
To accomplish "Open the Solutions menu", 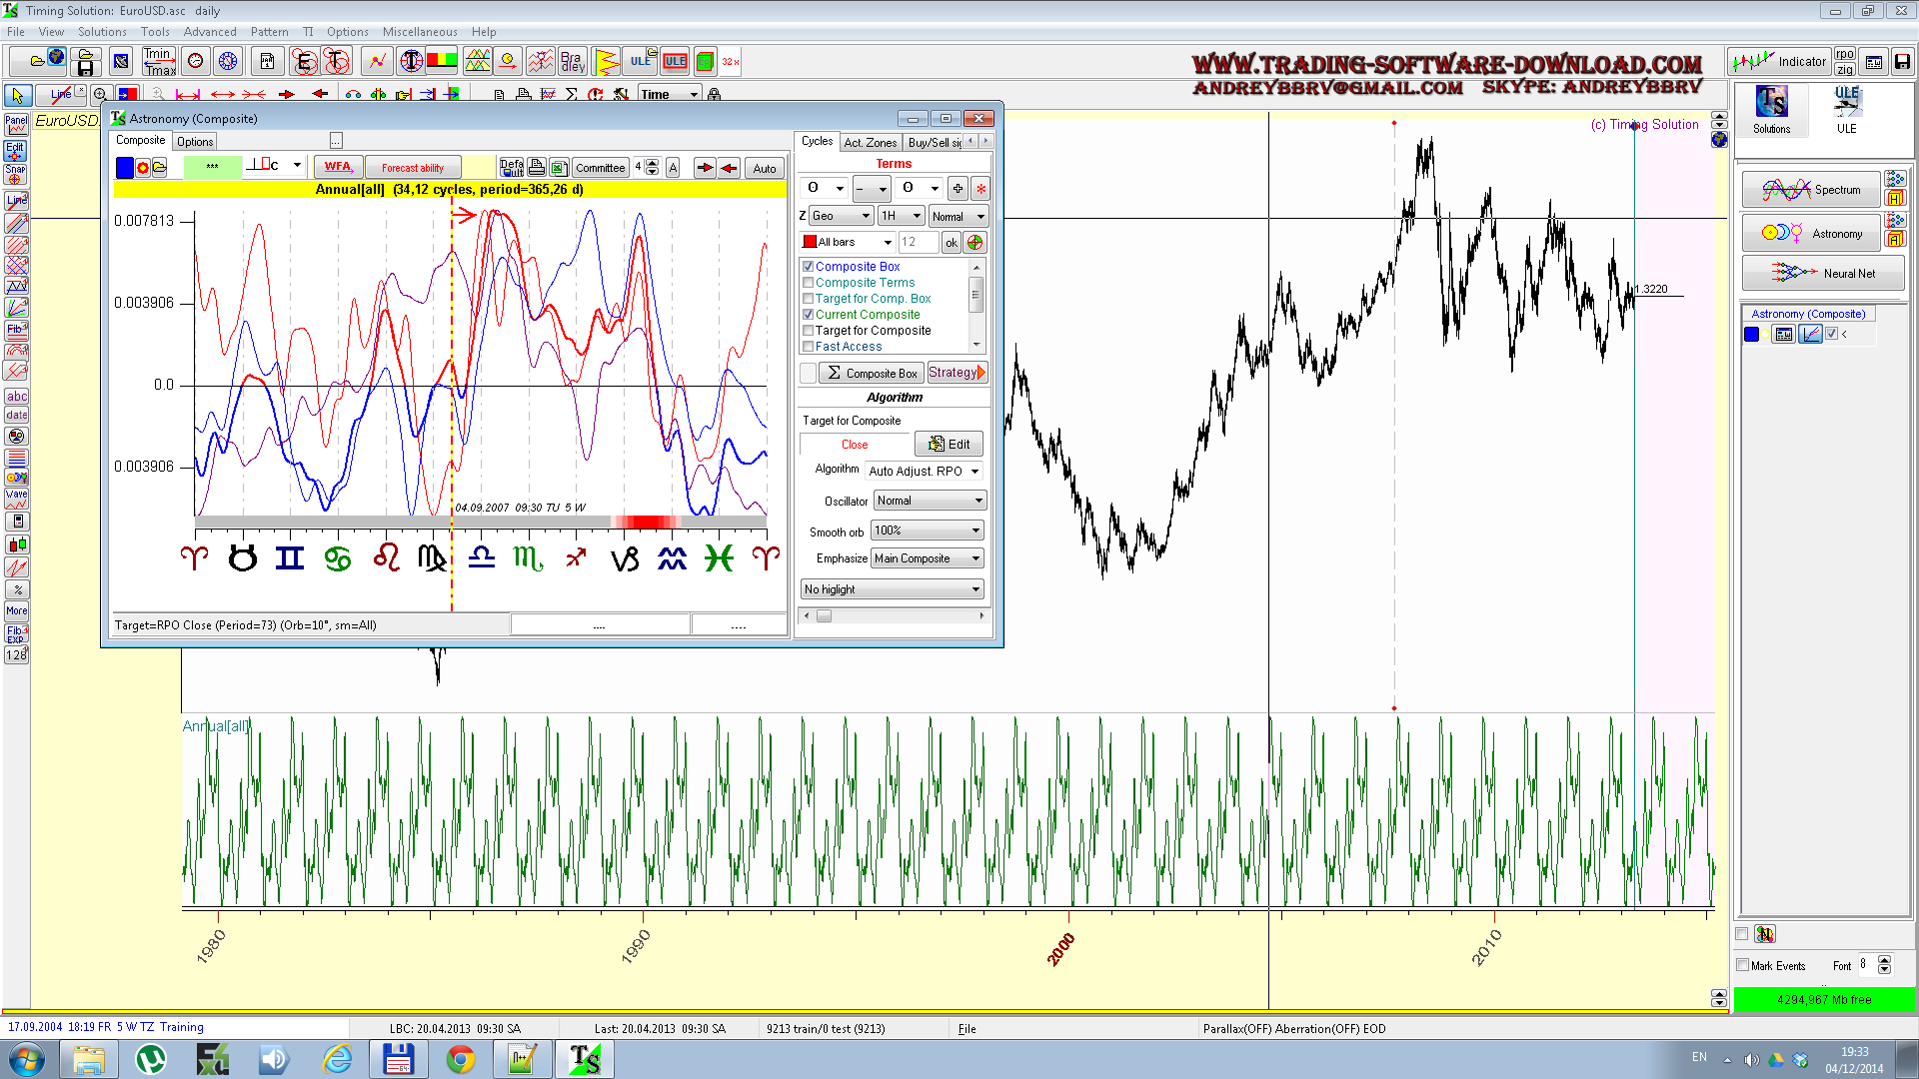I will (x=102, y=32).
